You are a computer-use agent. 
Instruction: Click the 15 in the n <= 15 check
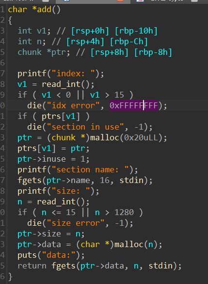tap(70, 212)
